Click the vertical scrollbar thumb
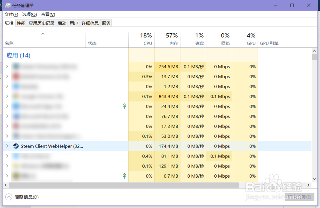The width and height of the screenshot is (320, 208). (314, 57)
